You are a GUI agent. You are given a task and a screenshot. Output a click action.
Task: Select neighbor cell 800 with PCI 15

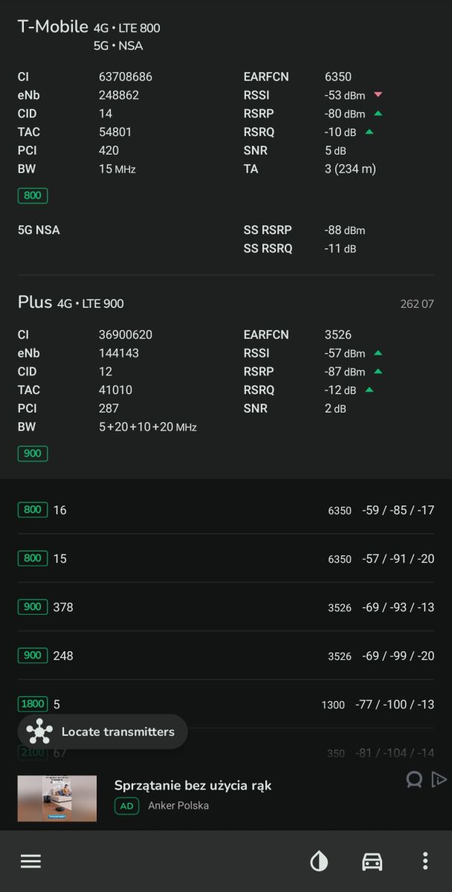[x=226, y=558]
